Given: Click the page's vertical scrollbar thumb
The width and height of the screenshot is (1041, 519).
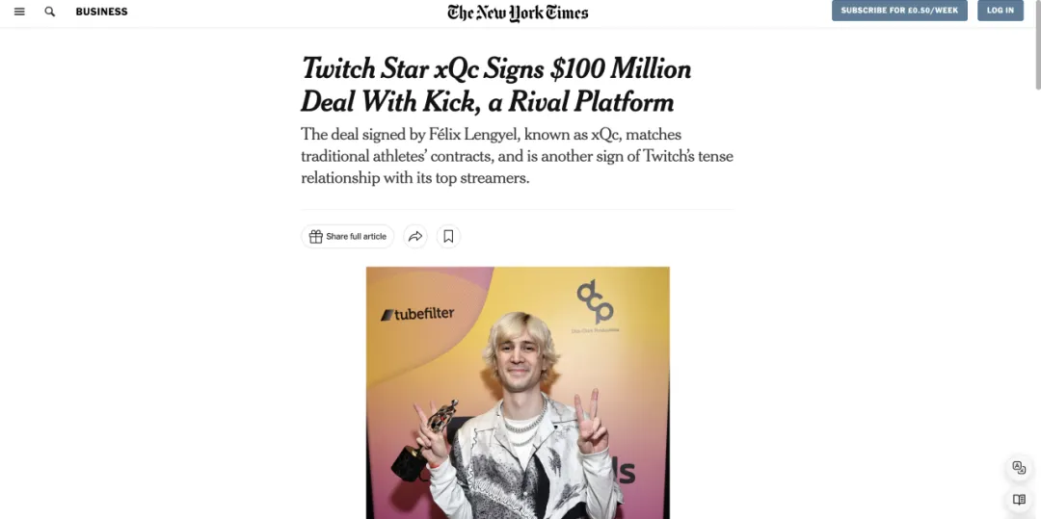Looking at the screenshot, I should 1038,44.
